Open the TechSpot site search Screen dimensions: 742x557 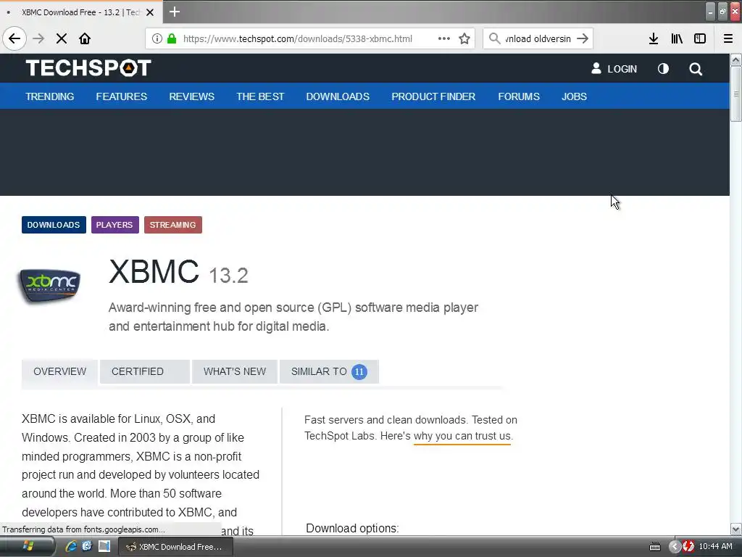pyautogui.click(x=696, y=69)
